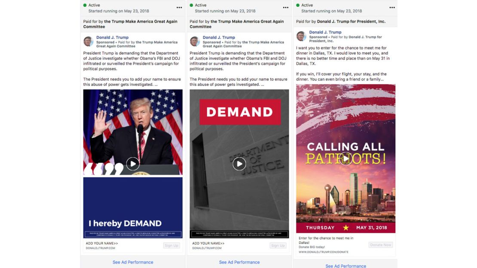Open Donald J. Trump page link in first ad
477x268 pixels.
coord(112,37)
